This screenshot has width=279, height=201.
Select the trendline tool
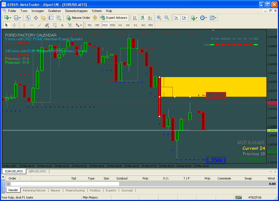[39, 25]
